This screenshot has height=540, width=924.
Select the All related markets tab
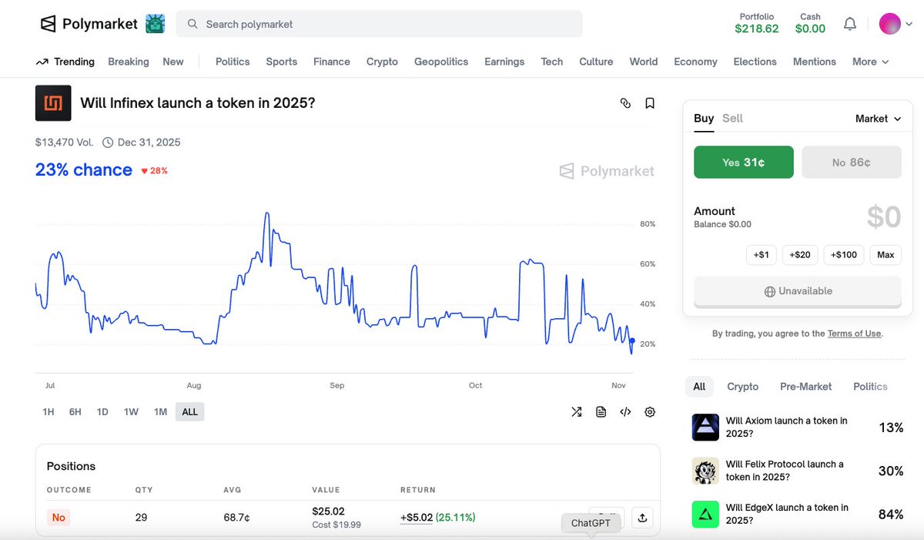point(699,387)
